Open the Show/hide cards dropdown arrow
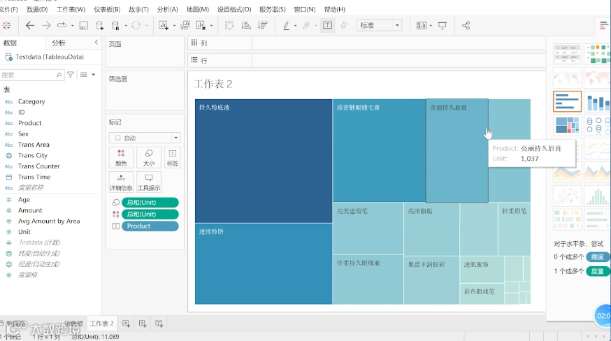 pos(431,26)
